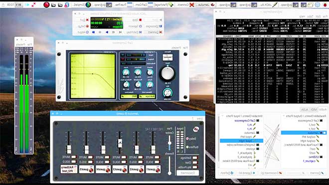Open Raspberry Pi main menu on taskbar

pos(325,4)
